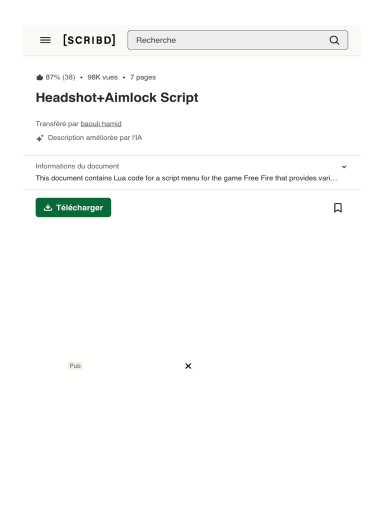The width and height of the screenshot is (384, 512).
Task: Click Description améliorée par l'IA text
Action: 95,138
